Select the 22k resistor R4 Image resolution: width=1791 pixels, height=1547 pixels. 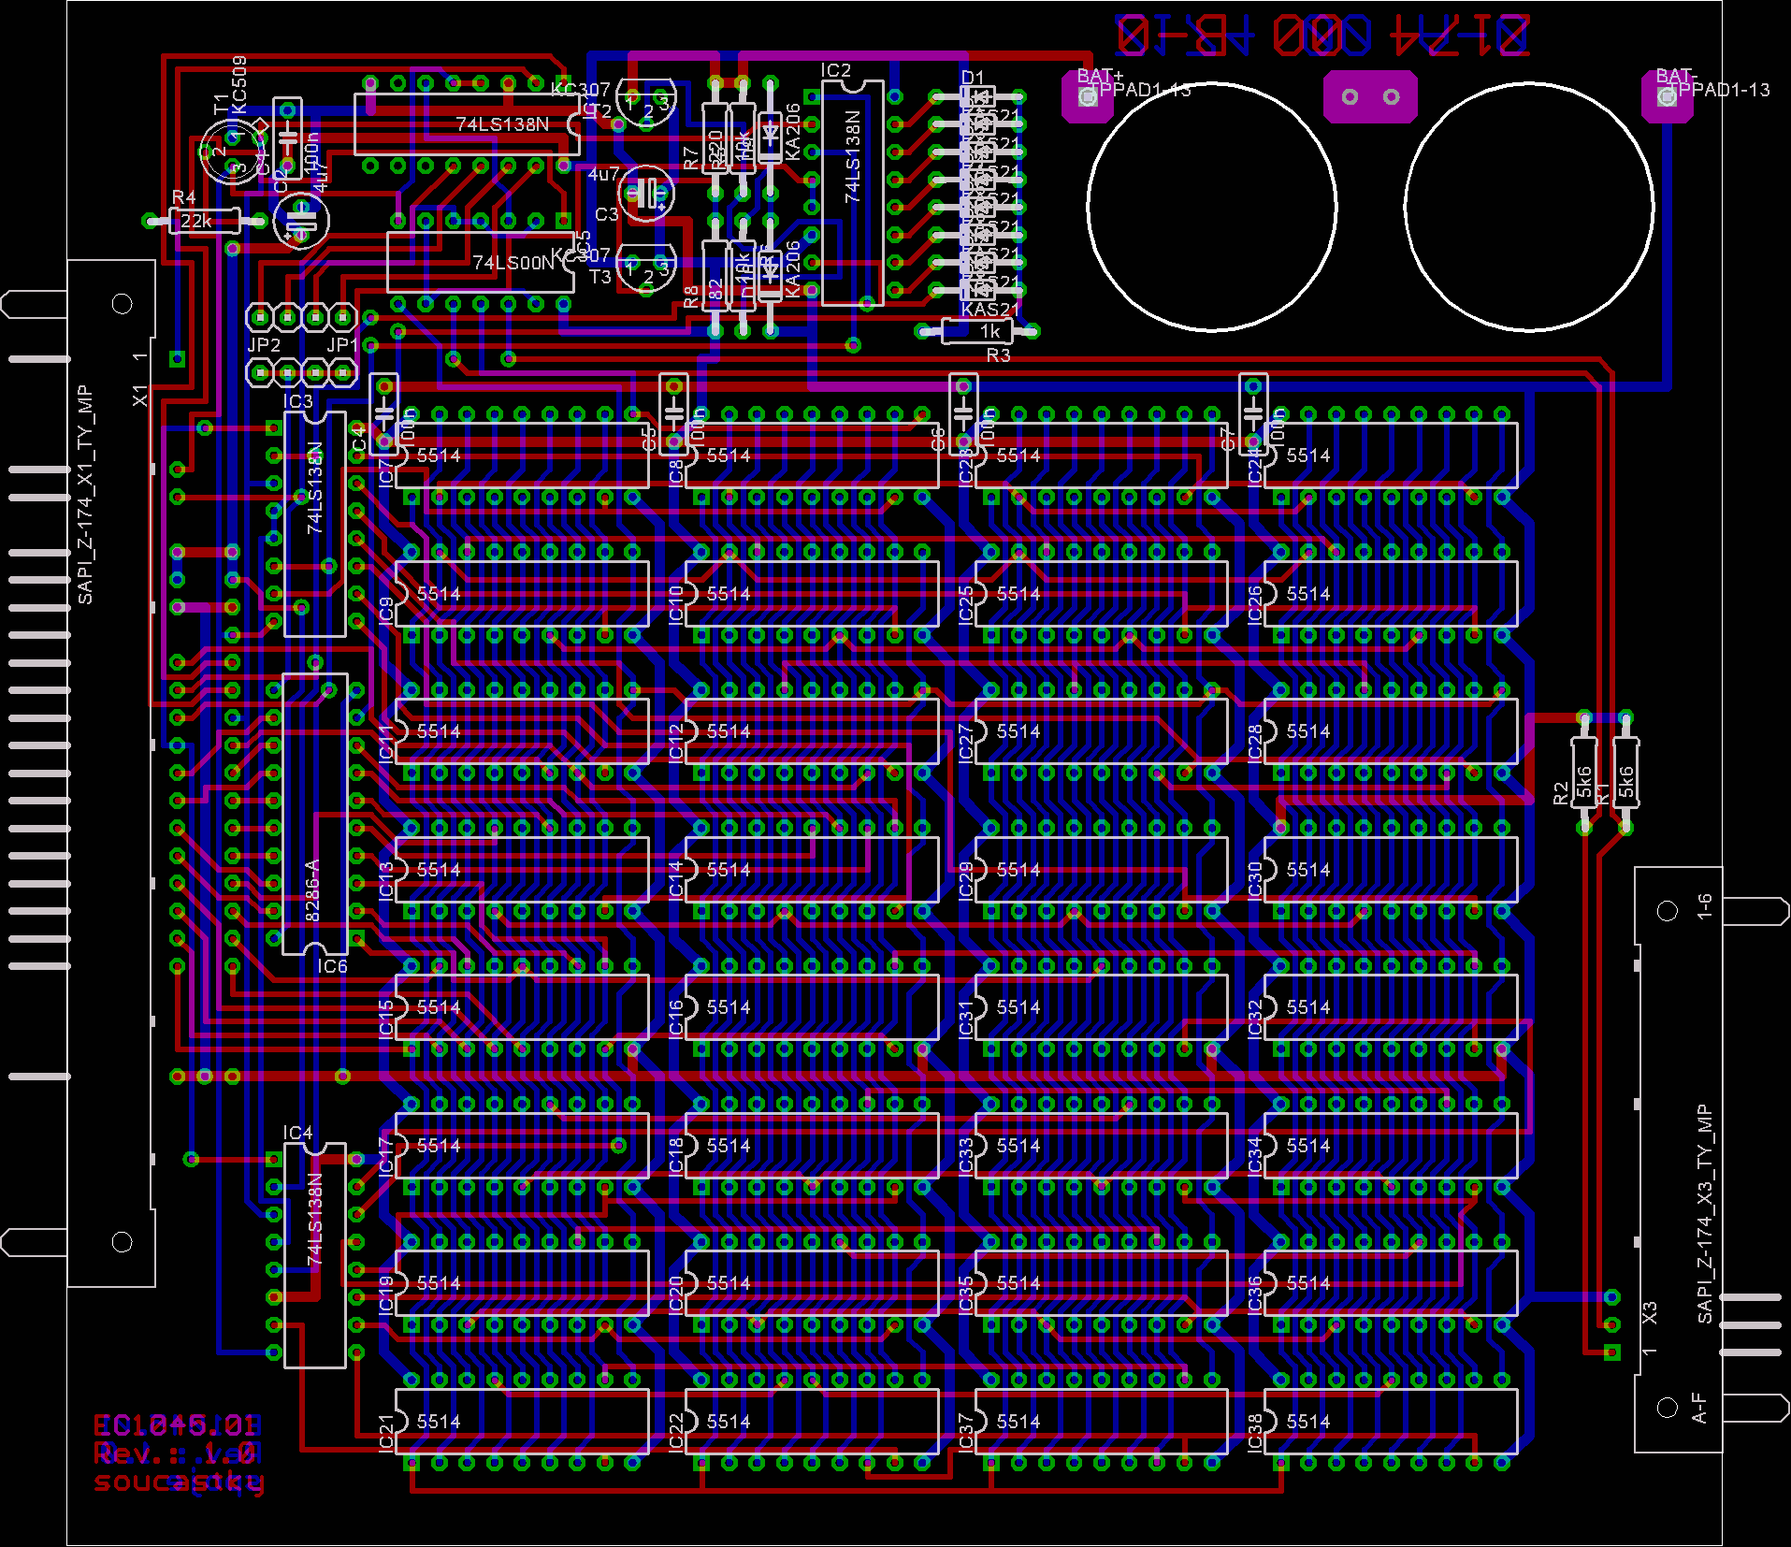point(205,221)
